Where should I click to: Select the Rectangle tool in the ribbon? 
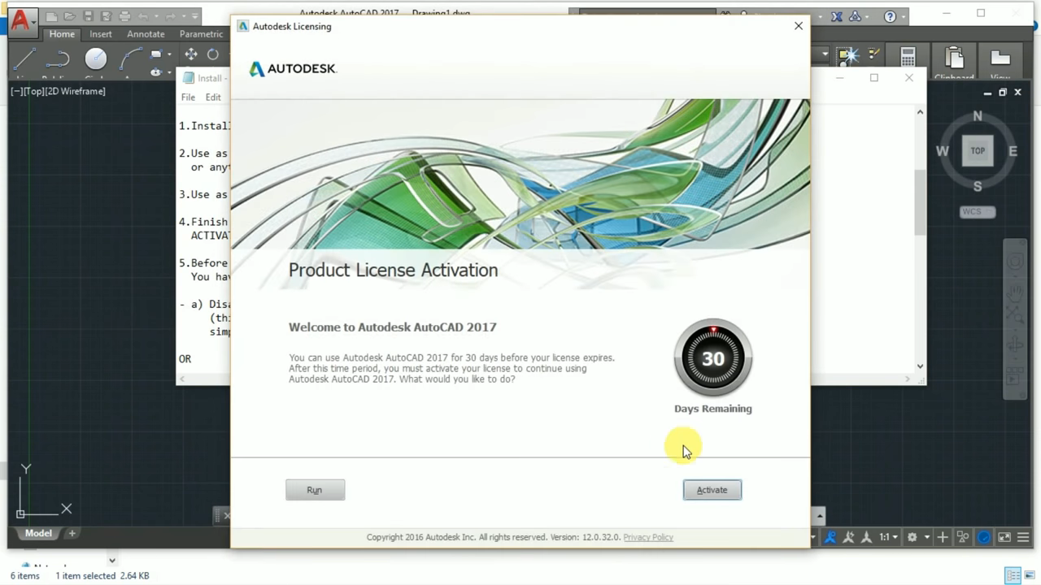(x=156, y=54)
